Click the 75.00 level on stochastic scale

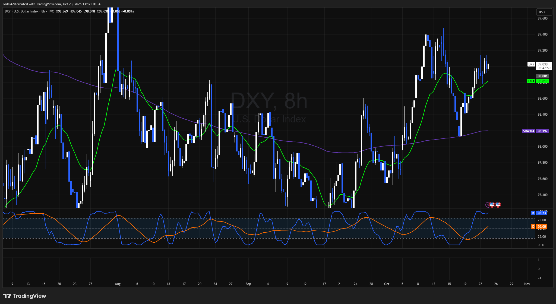[x=541, y=220]
